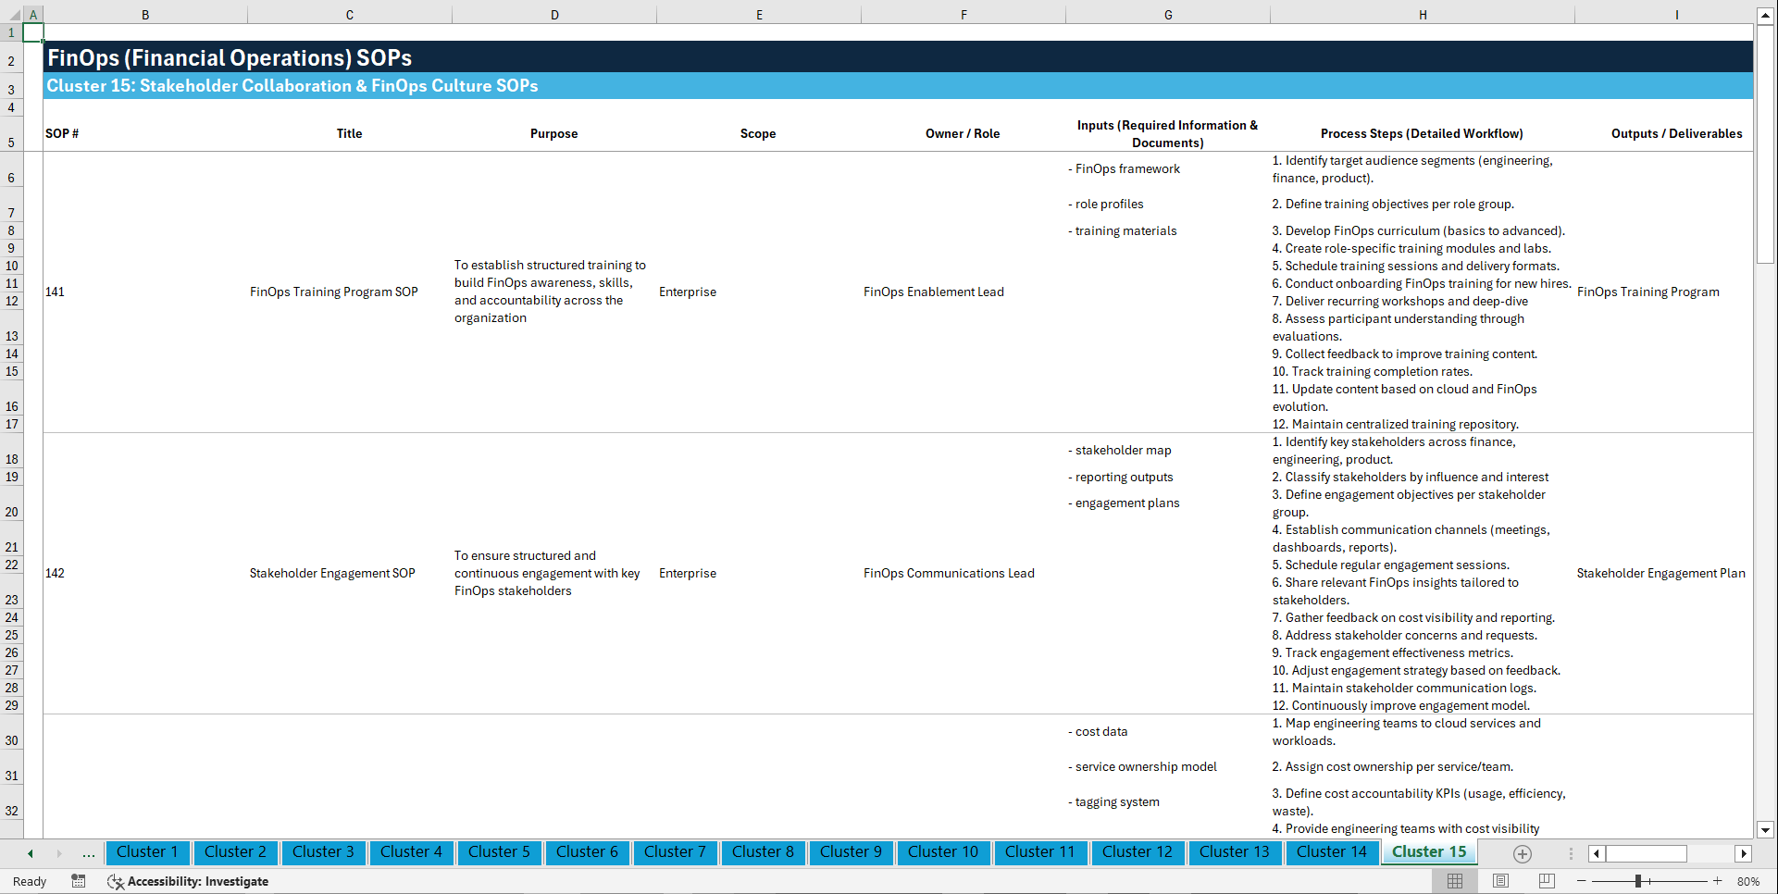Zoom out with minus button
Screen dimensions: 1778x894
1582,881
